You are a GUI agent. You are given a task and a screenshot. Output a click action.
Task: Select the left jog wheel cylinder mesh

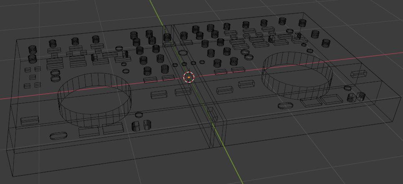pyautogui.click(x=95, y=100)
